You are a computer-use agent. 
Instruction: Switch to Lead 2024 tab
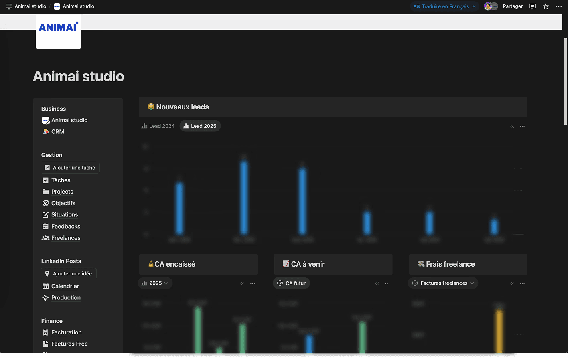(x=158, y=126)
